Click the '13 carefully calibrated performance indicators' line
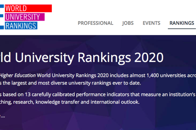 [98, 95]
